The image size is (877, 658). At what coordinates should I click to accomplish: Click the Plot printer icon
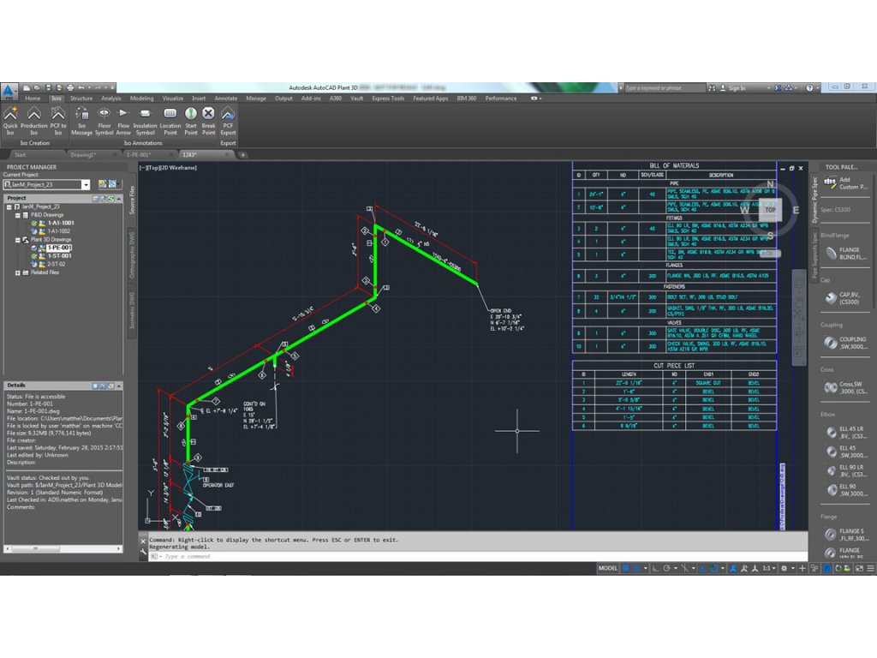[70, 88]
